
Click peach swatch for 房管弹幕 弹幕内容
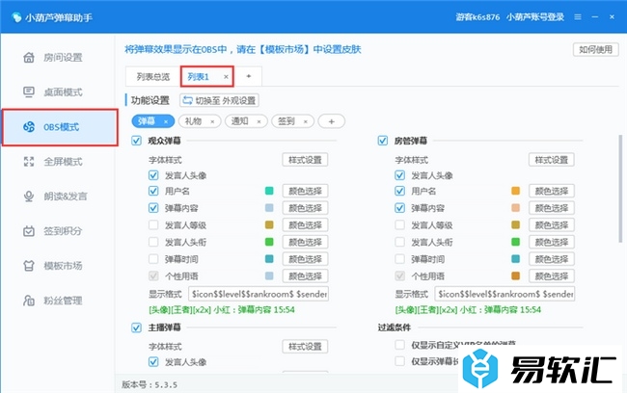[x=515, y=208]
